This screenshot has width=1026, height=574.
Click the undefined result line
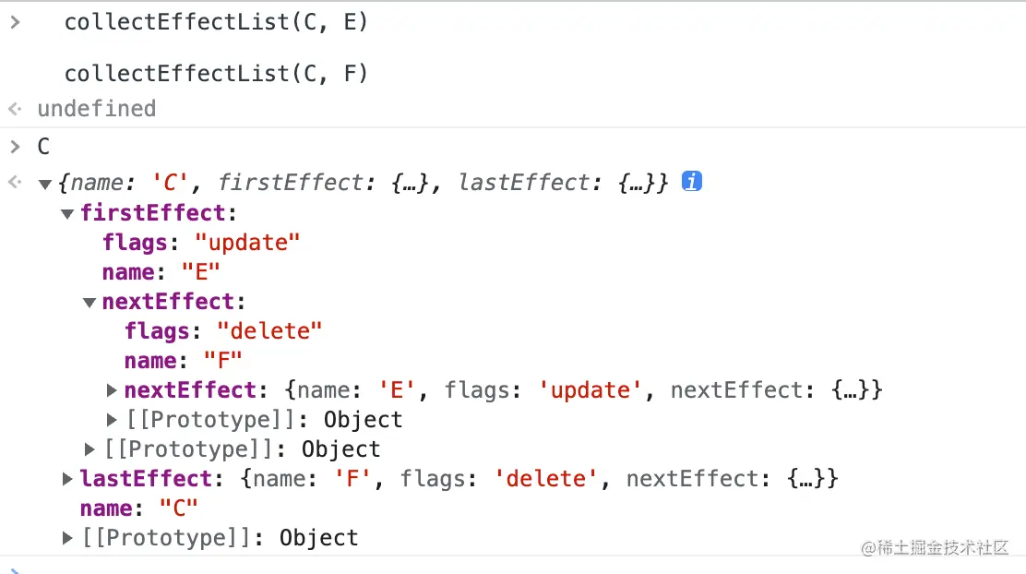tap(96, 109)
